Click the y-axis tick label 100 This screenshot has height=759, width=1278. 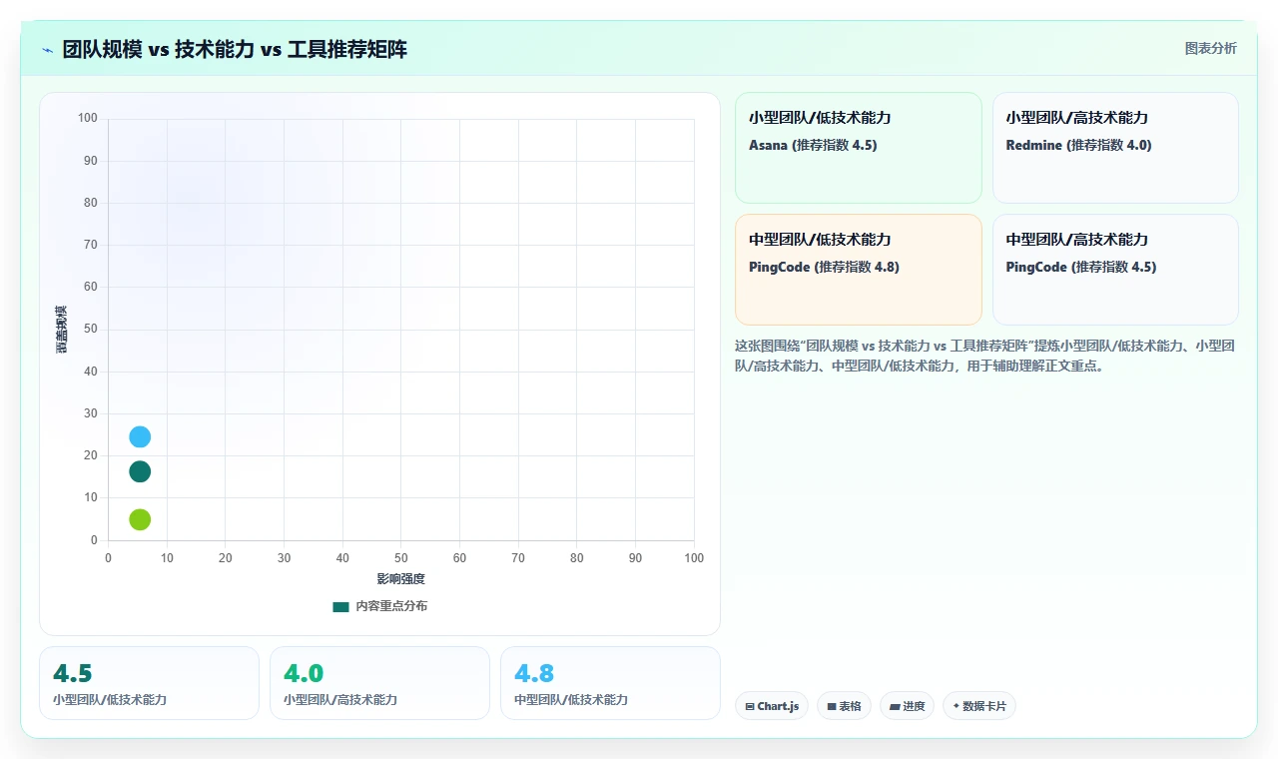[88, 118]
